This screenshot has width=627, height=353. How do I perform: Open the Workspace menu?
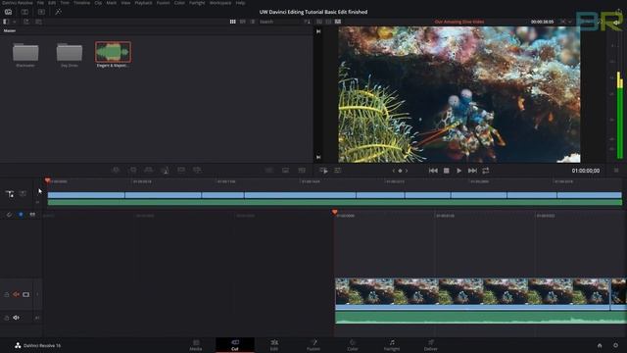click(x=220, y=3)
